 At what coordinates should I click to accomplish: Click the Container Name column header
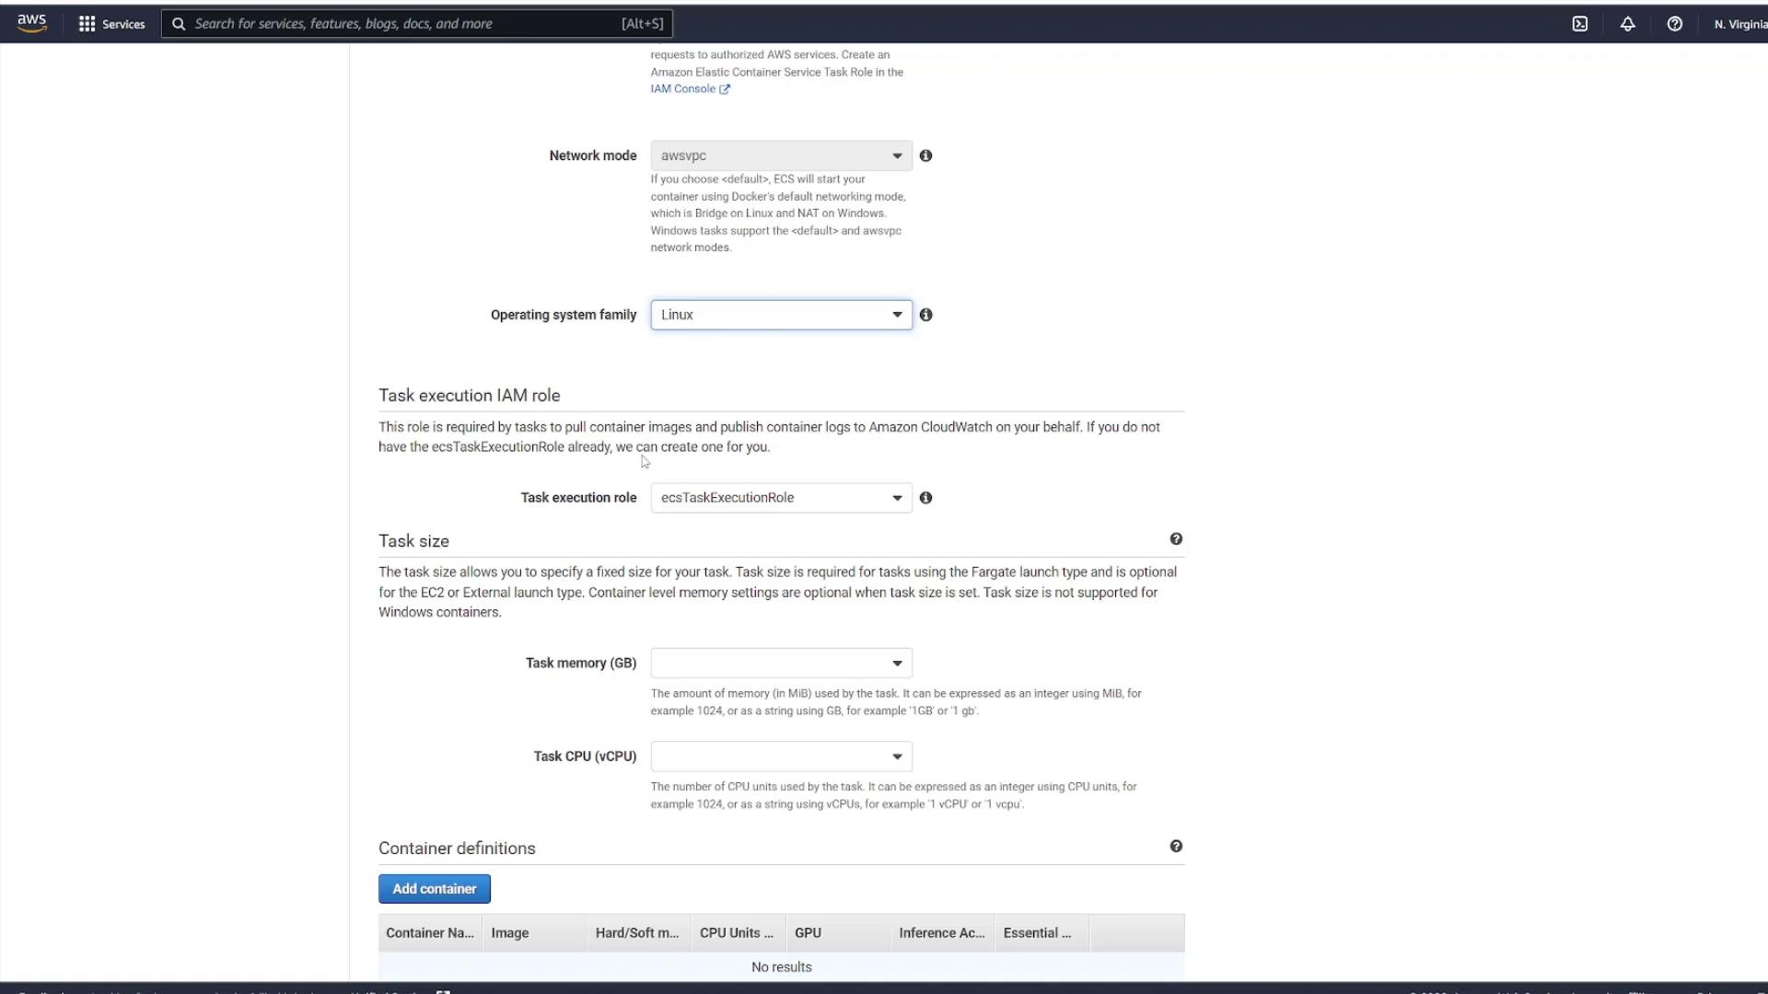(429, 933)
